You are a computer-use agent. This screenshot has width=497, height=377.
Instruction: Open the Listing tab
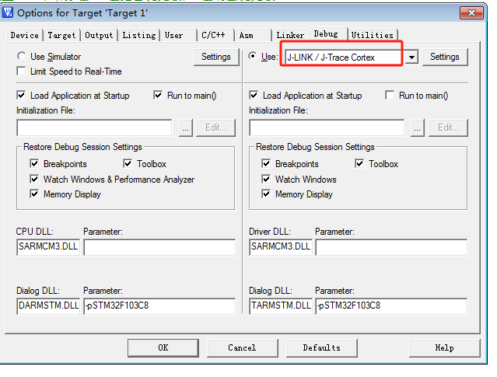[138, 35]
